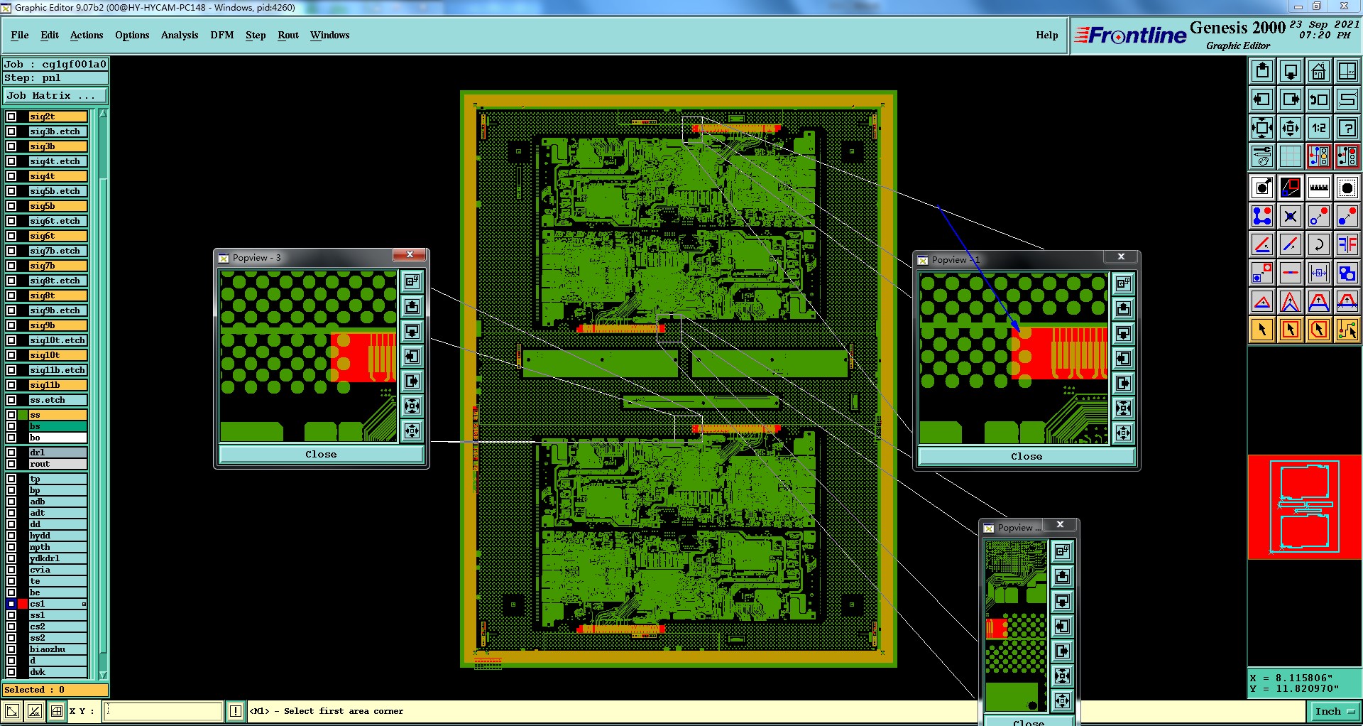Open the DFM menu
Screen dimensions: 1363x726
click(x=222, y=35)
